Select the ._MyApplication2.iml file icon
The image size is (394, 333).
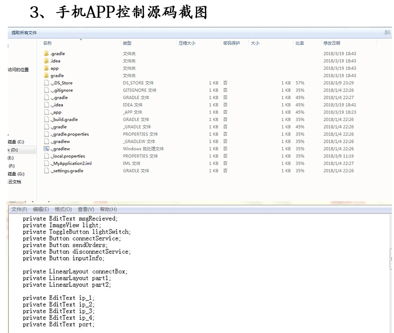(x=46, y=163)
